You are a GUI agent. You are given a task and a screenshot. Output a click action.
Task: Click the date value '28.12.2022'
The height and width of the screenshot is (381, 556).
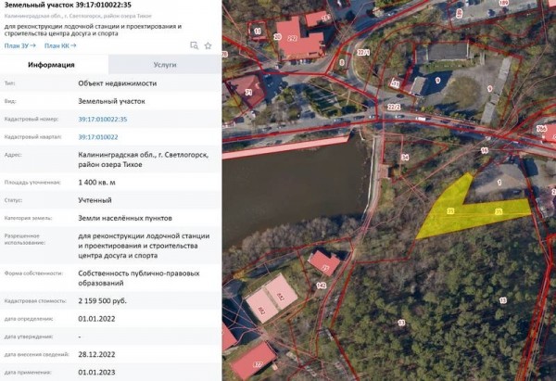[x=96, y=354]
